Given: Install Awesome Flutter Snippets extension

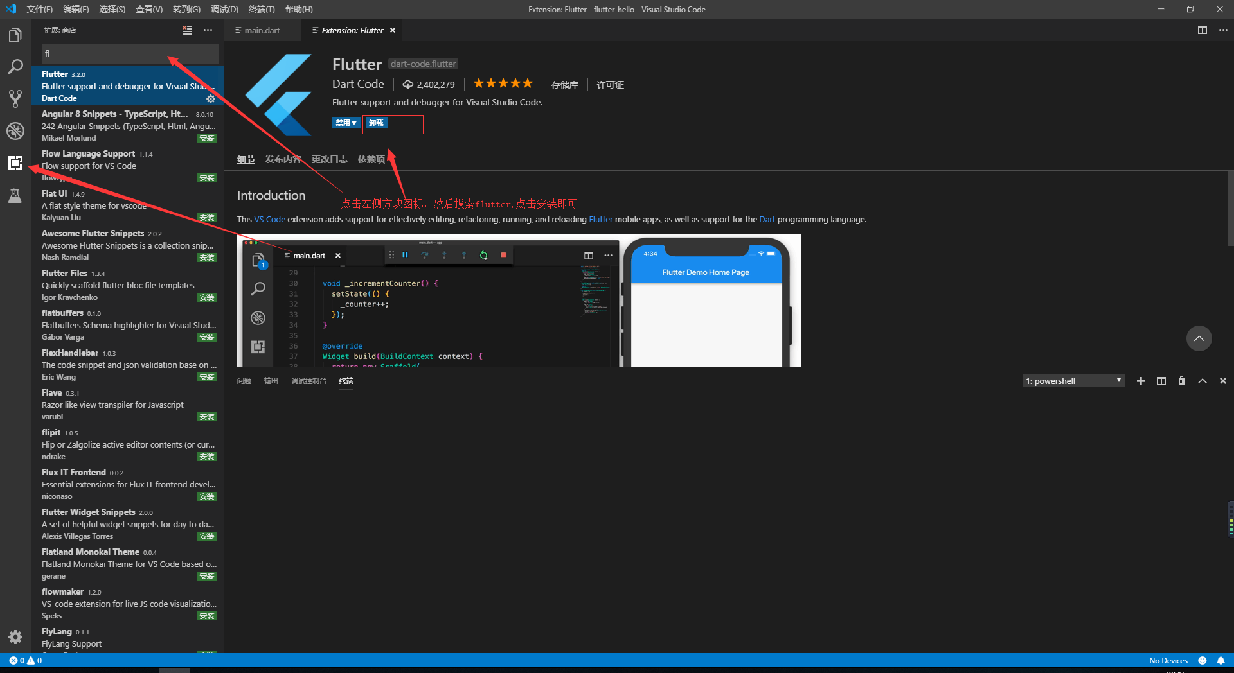Looking at the screenshot, I should (207, 258).
